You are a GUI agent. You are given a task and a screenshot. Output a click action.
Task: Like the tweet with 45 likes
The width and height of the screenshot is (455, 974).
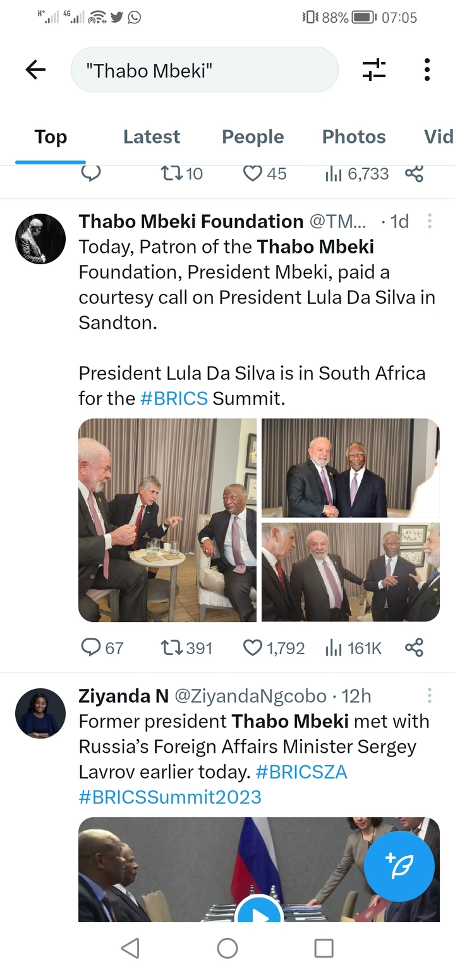253,173
